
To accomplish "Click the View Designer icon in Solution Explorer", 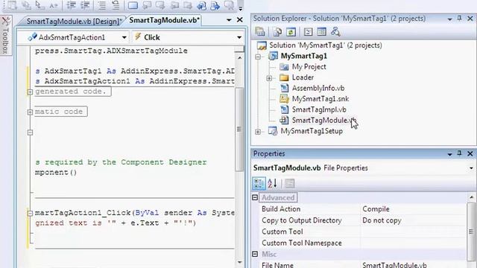I will coord(321,31).
